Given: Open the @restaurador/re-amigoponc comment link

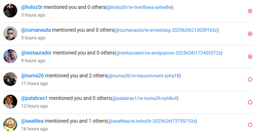Looking at the screenshot, I should pos(168,53).
